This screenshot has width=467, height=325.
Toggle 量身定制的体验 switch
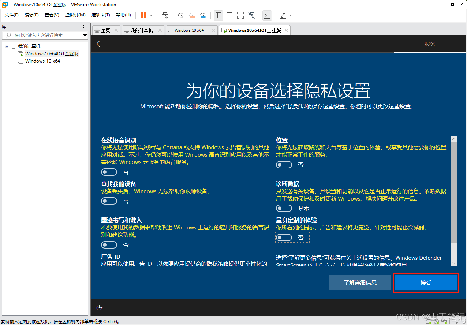point(284,238)
